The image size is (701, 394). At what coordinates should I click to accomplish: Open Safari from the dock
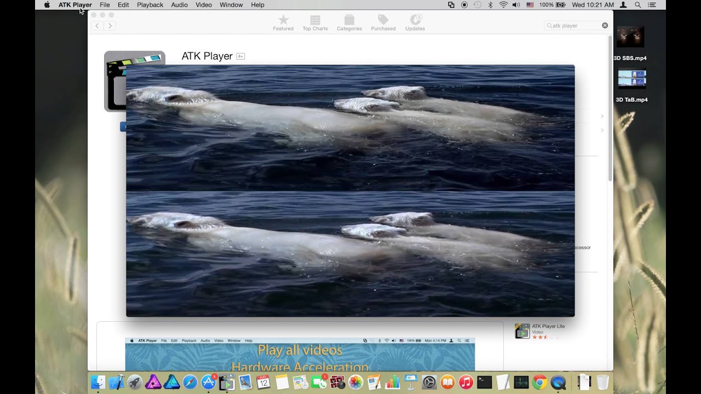point(190,383)
